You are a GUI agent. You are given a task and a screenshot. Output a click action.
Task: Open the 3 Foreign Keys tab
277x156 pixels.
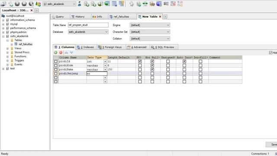point(110,47)
